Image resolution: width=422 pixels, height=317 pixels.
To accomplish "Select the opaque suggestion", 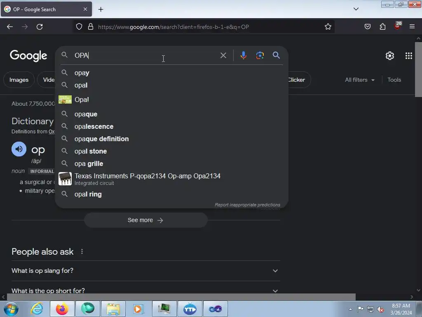I will pos(171,114).
